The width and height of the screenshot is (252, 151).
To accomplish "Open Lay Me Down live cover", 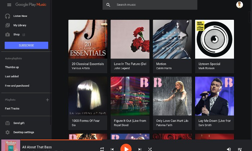I will [x=215, y=96].
